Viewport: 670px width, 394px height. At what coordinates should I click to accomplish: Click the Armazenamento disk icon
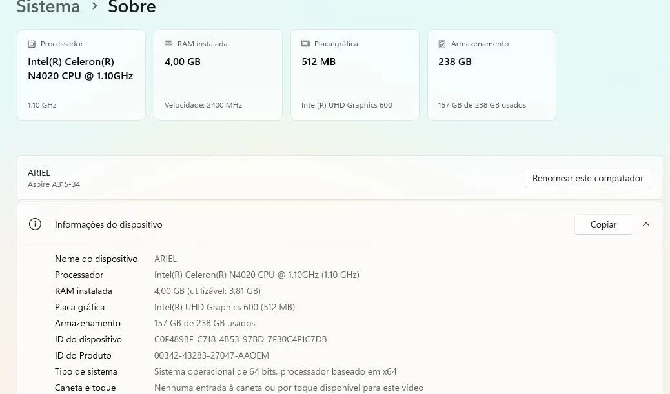[x=442, y=44]
